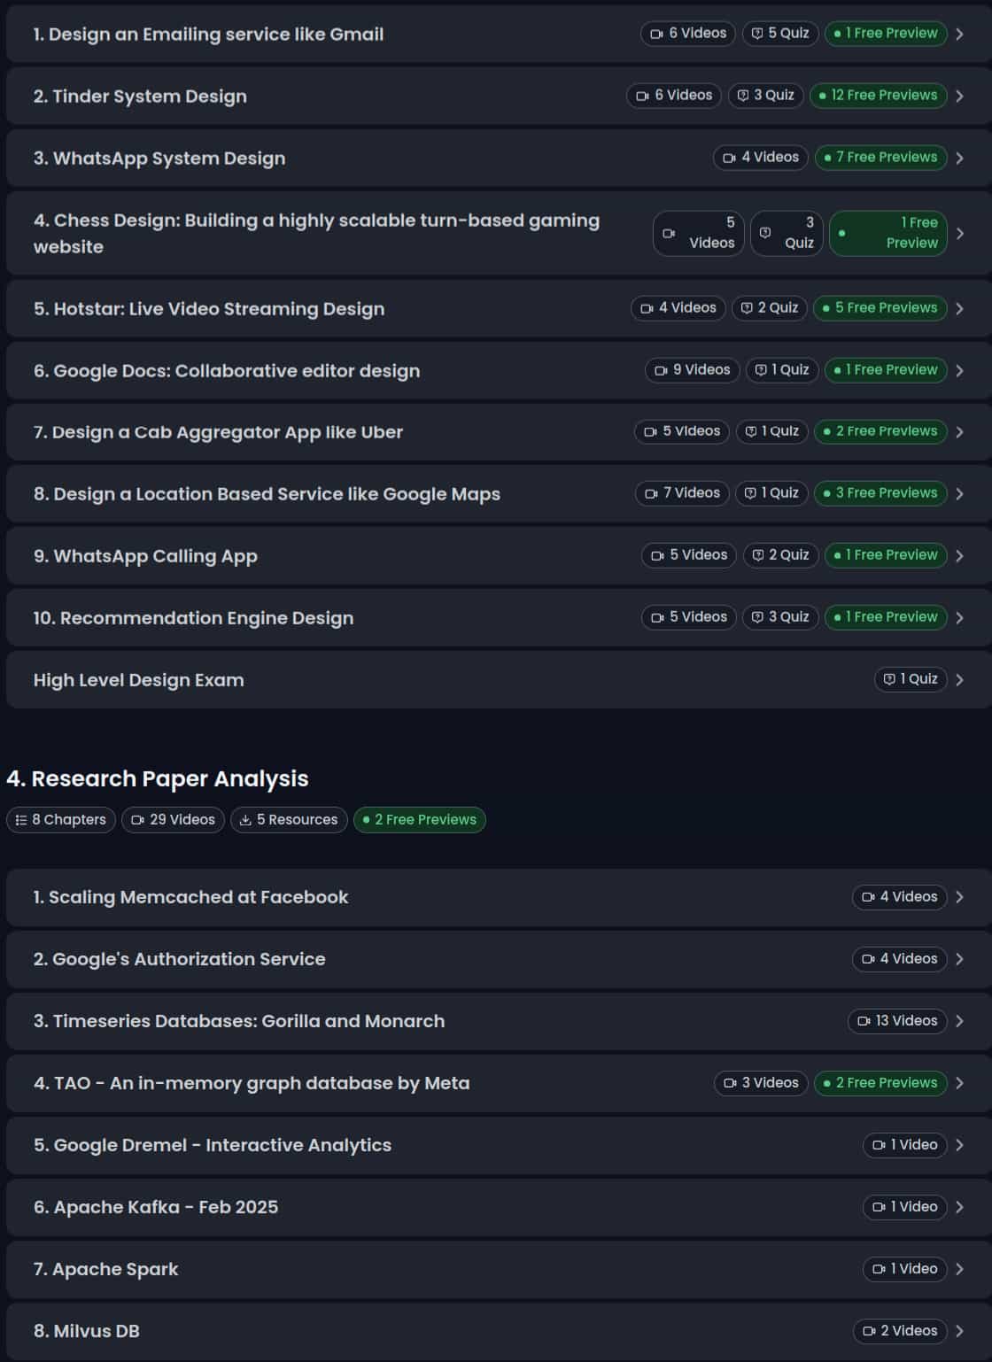992x1362 pixels.
Task: Click the 1 Quiz badge for Google Docs
Action: click(782, 370)
